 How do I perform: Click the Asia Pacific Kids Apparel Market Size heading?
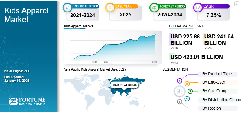coord(95,69)
